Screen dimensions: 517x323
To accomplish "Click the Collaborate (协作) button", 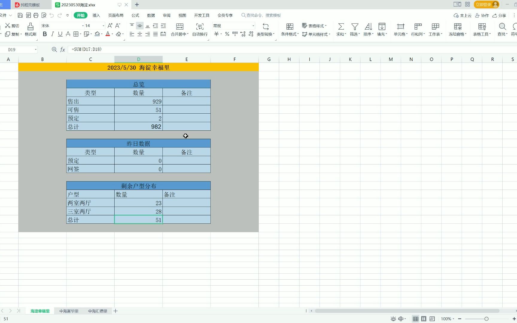I will tap(482, 16).
